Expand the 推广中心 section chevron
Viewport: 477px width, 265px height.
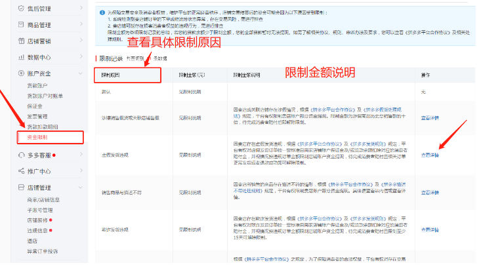[81, 171]
